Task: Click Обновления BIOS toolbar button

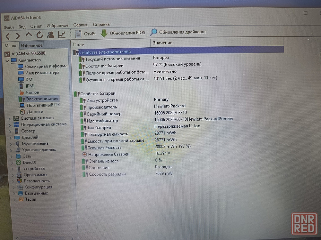Action: (123, 33)
